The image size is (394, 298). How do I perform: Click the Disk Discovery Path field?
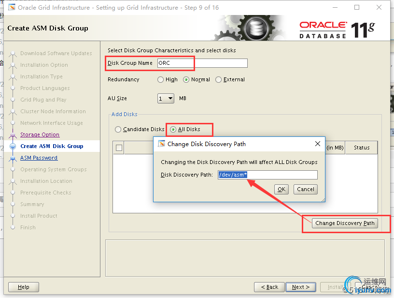pos(267,175)
